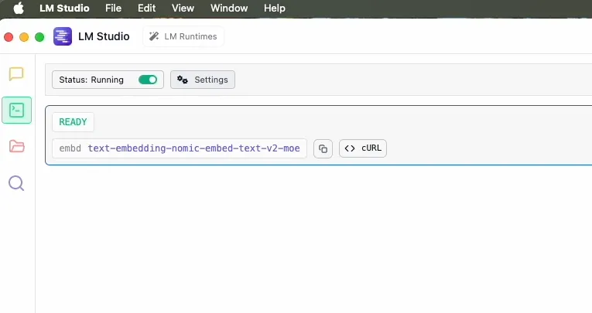Image resolution: width=592 pixels, height=313 pixels.
Task: Open LM Runtimes
Action: [183, 36]
